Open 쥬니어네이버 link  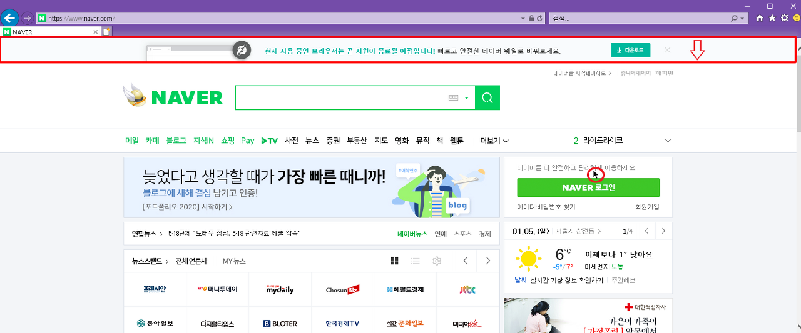point(636,73)
